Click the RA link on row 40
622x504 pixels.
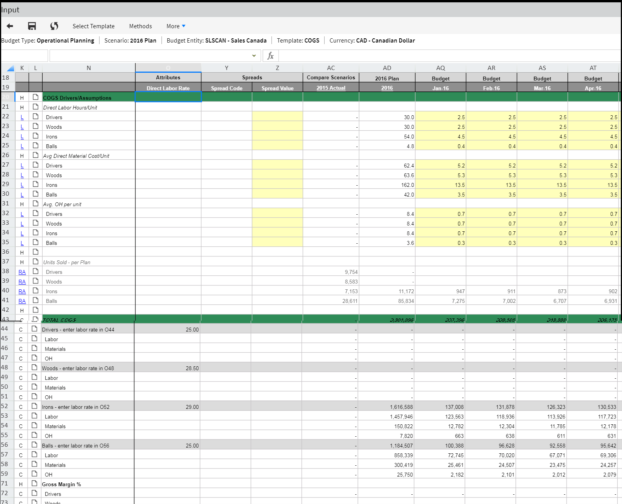tap(22, 291)
